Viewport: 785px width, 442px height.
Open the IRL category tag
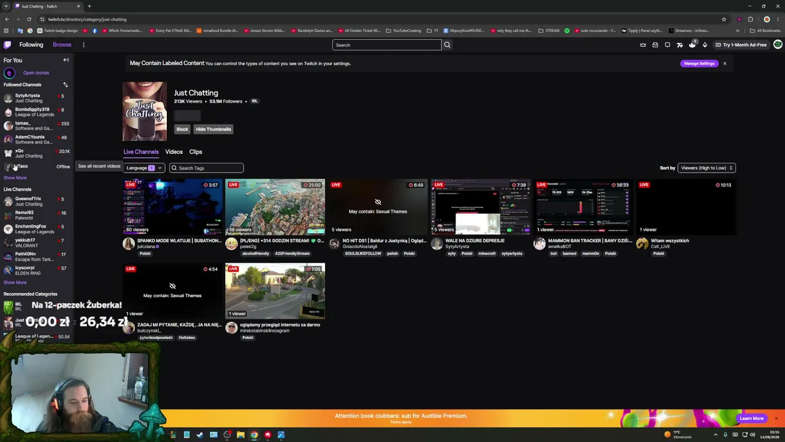pos(255,101)
